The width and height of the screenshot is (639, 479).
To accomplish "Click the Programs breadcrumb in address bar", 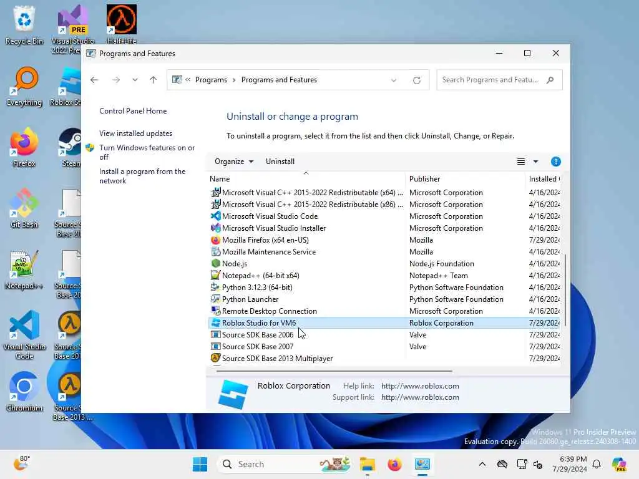I will coord(211,80).
